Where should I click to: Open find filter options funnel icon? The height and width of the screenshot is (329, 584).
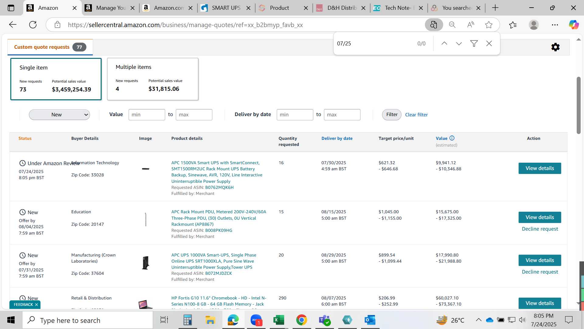[x=474, y=44]
